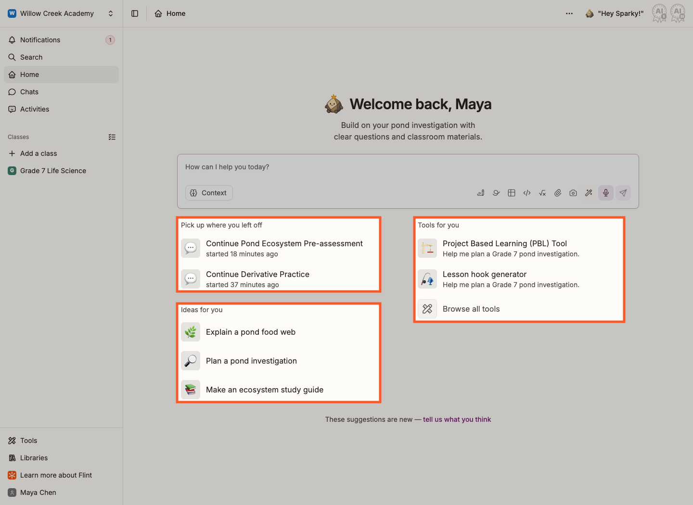Click the "How can I help you today?" field
The image size is (693, 505).
pos(408,167)
